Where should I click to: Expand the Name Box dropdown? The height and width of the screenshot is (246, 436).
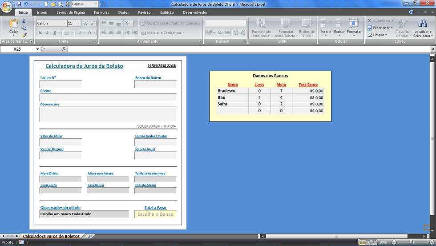[37, 49]
